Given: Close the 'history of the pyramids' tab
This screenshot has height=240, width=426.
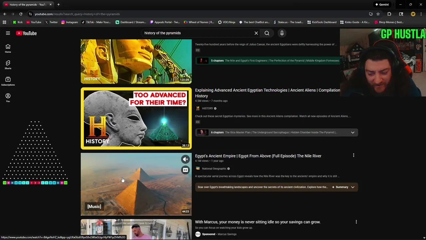Looking at the screenshot, I should pyautogui.click(x=50, y=5).
